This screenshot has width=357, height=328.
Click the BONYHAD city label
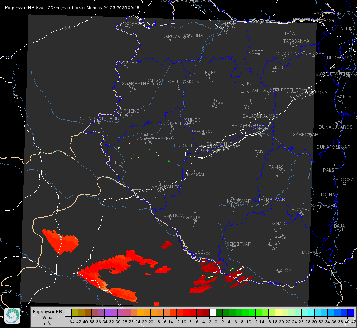pos(303,209)
